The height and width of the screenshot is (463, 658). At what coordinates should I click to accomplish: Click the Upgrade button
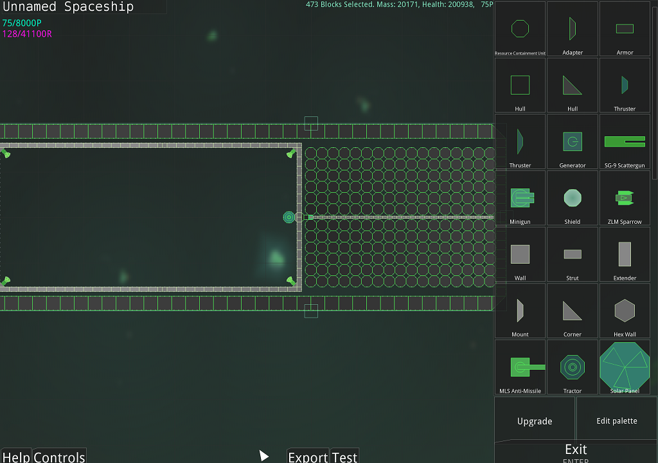pyautogui.click(x=535, y=421)
